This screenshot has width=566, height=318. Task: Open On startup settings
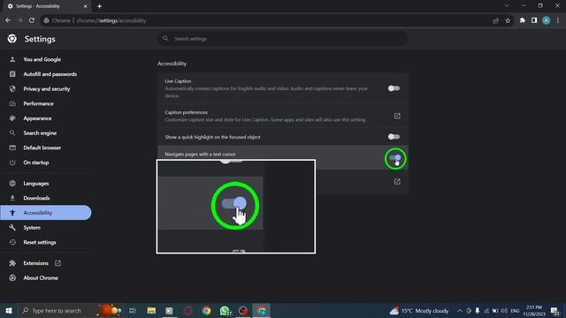point(35,163)
